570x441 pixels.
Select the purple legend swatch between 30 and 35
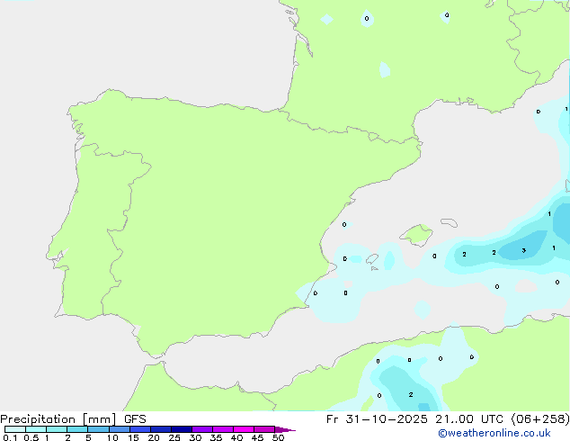(x=202, y=429)
